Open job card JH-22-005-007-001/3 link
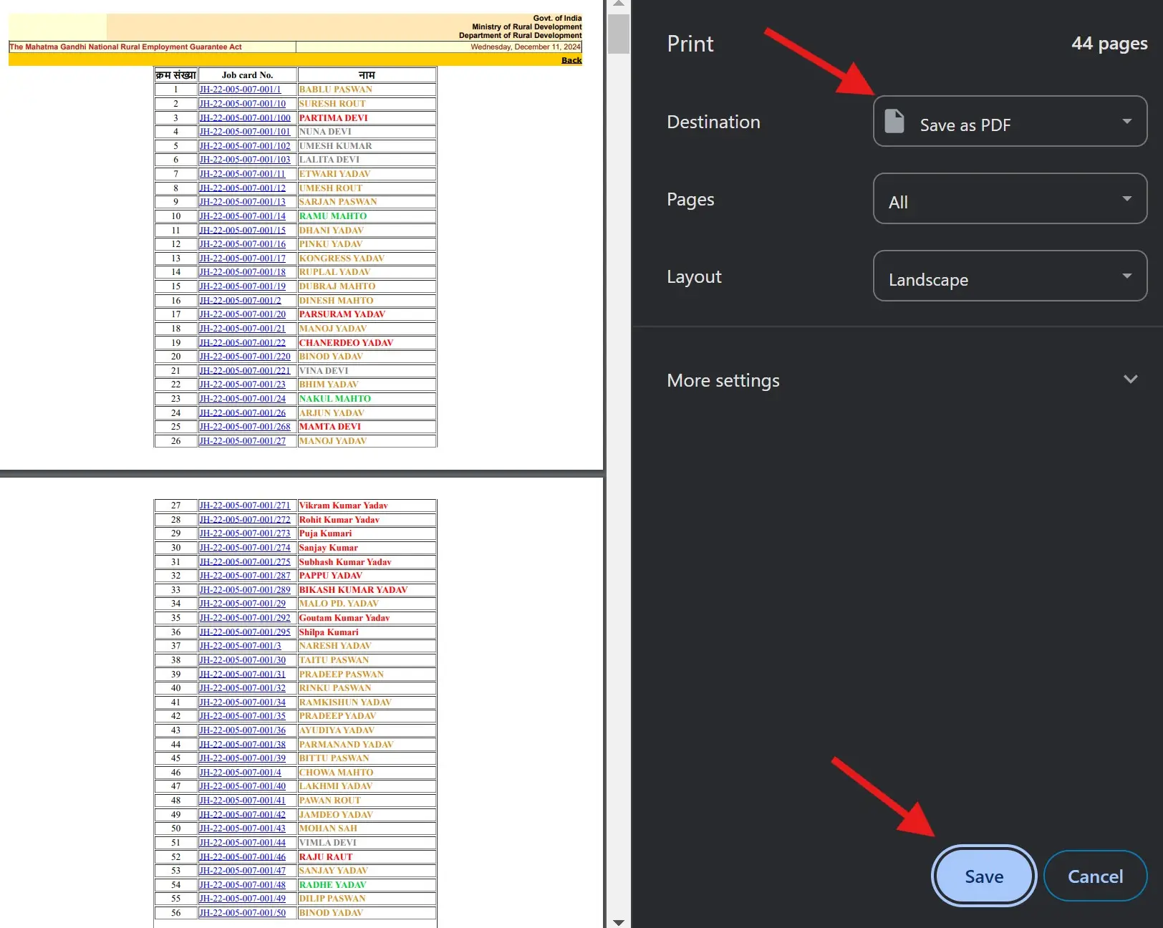 240,646
